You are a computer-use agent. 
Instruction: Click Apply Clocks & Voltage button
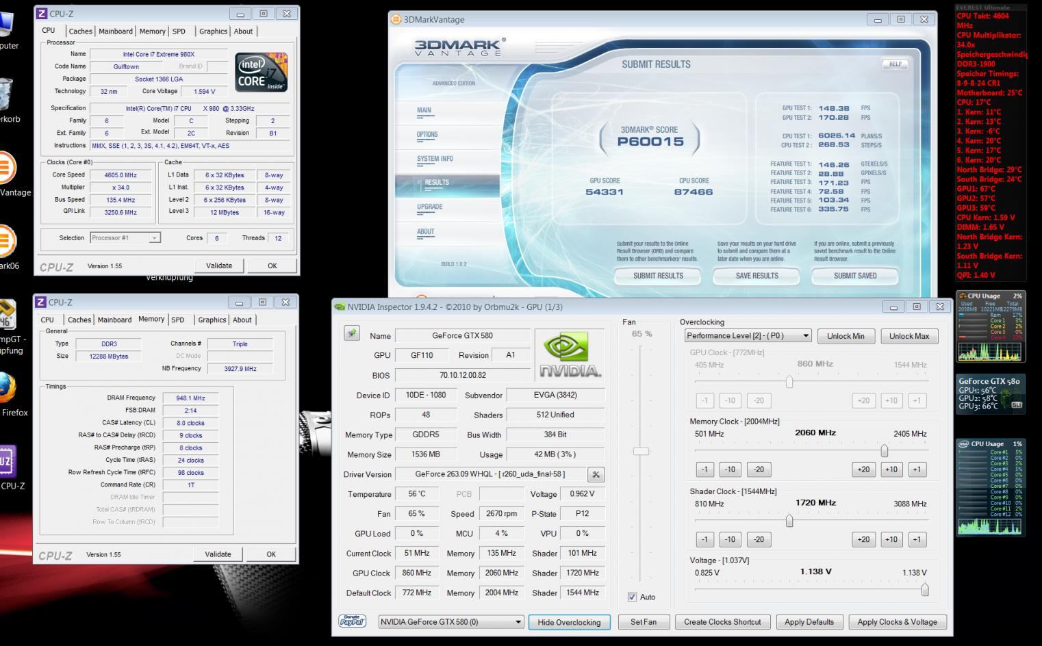[897, 622]
